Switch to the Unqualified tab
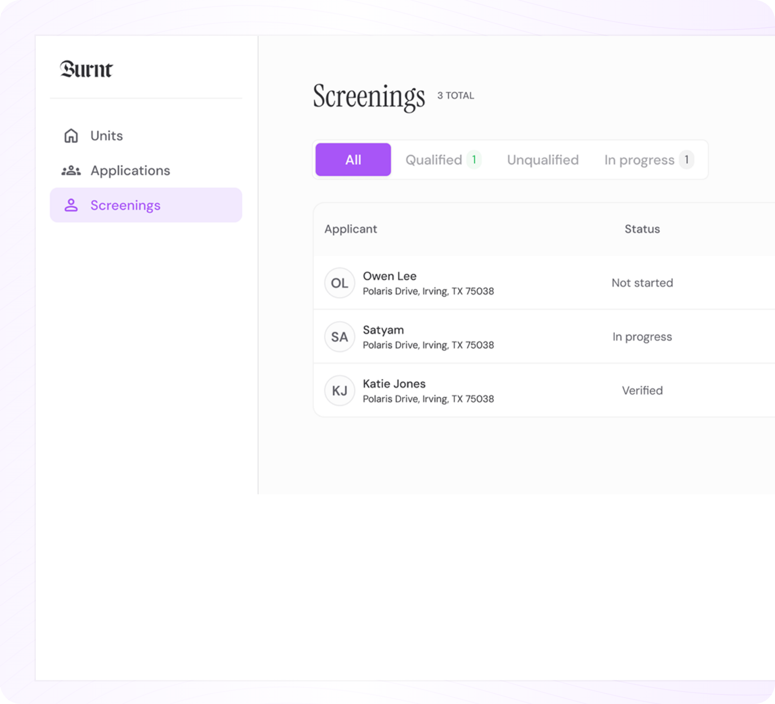The height and width of the screenshot is (704, 775). click(543, 160)
